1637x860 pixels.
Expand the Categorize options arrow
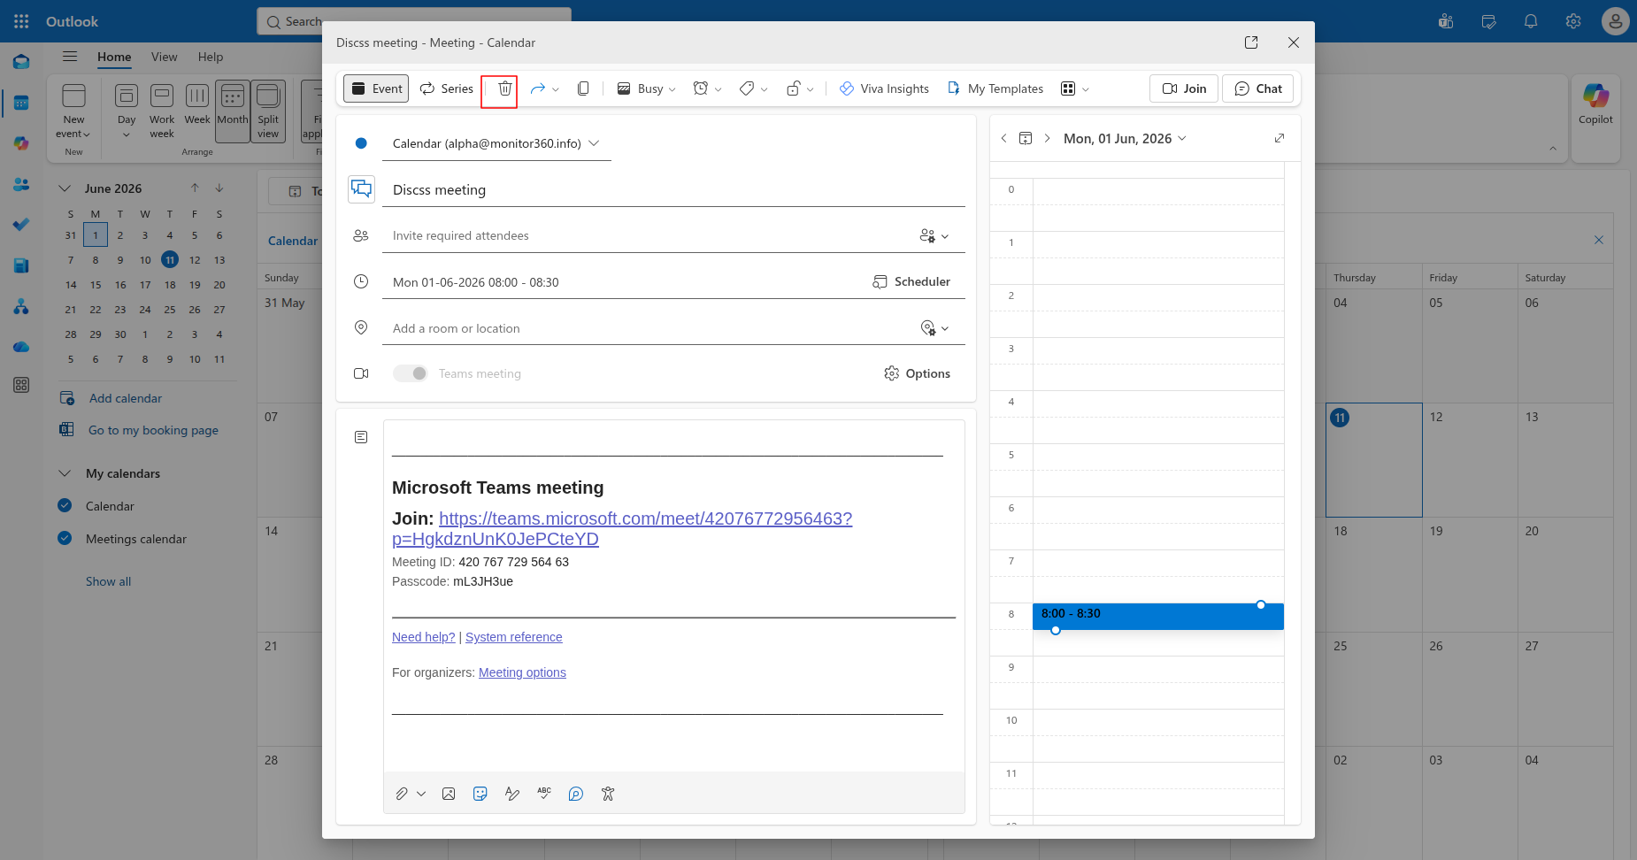pyautogui.click(x=765, y=89)
